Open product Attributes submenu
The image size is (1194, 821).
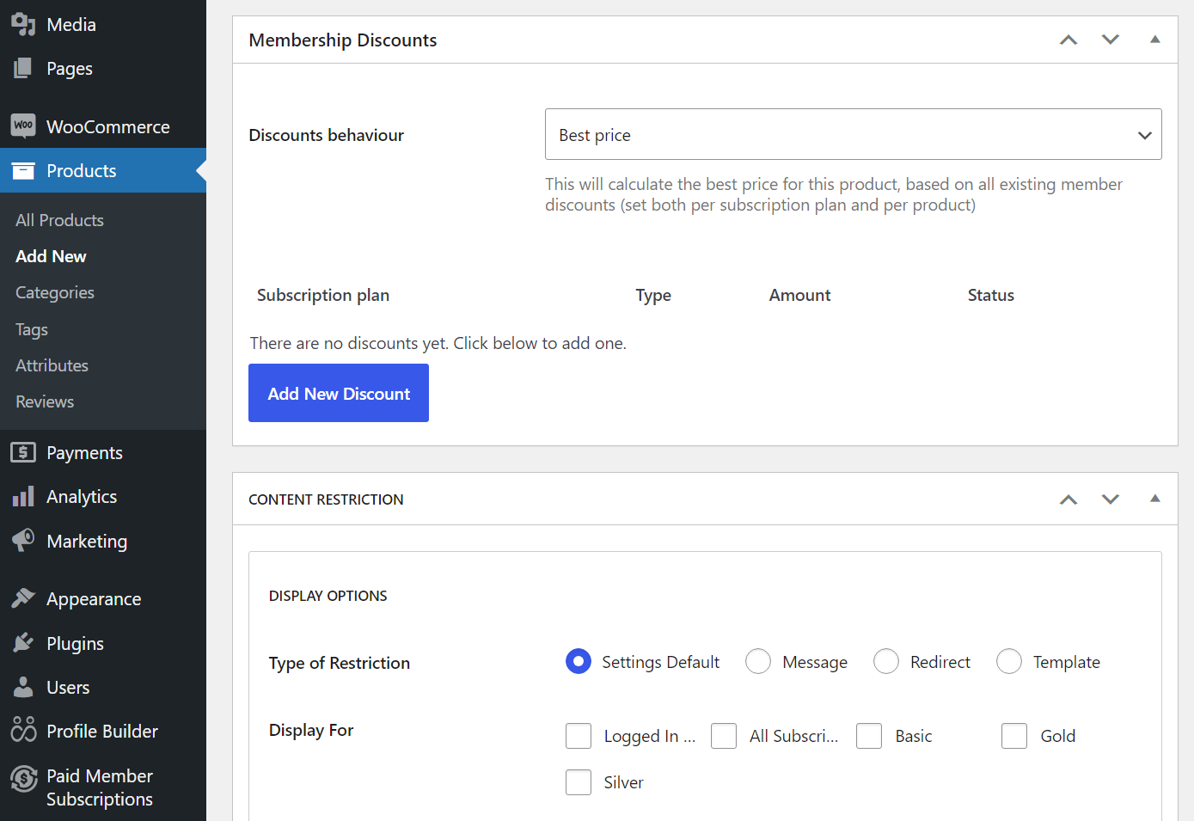tap(52, 365)
